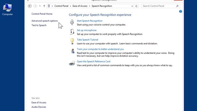This screenshot has height=111, width=197.
Task: Open Train your computer to better understand you
Action: pos(100,49)
